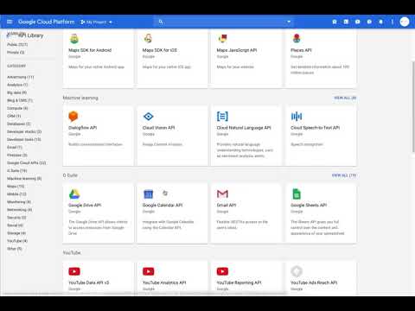
Task: Focus the top search input field
Action: (x=223, y=22)
